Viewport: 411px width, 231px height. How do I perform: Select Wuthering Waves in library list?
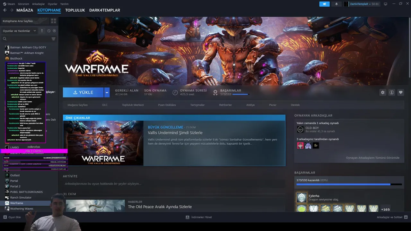tap(22, 209)
